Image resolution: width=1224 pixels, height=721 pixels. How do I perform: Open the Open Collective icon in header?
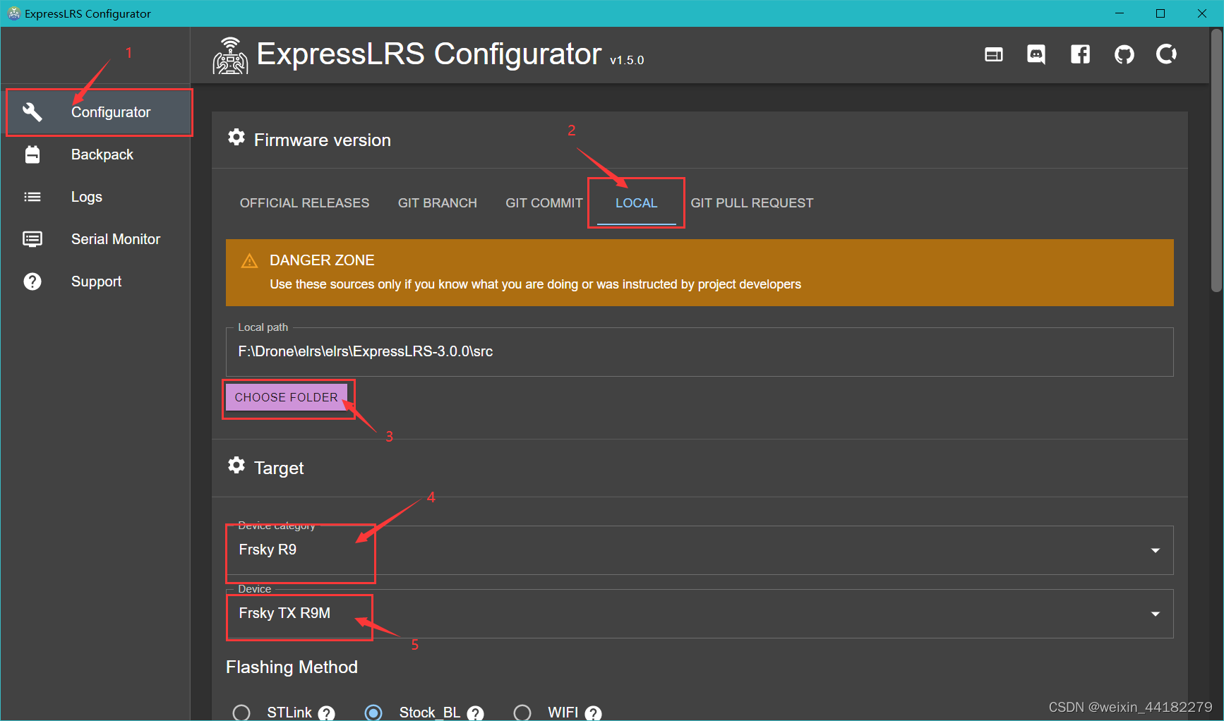click(1166, 54)
